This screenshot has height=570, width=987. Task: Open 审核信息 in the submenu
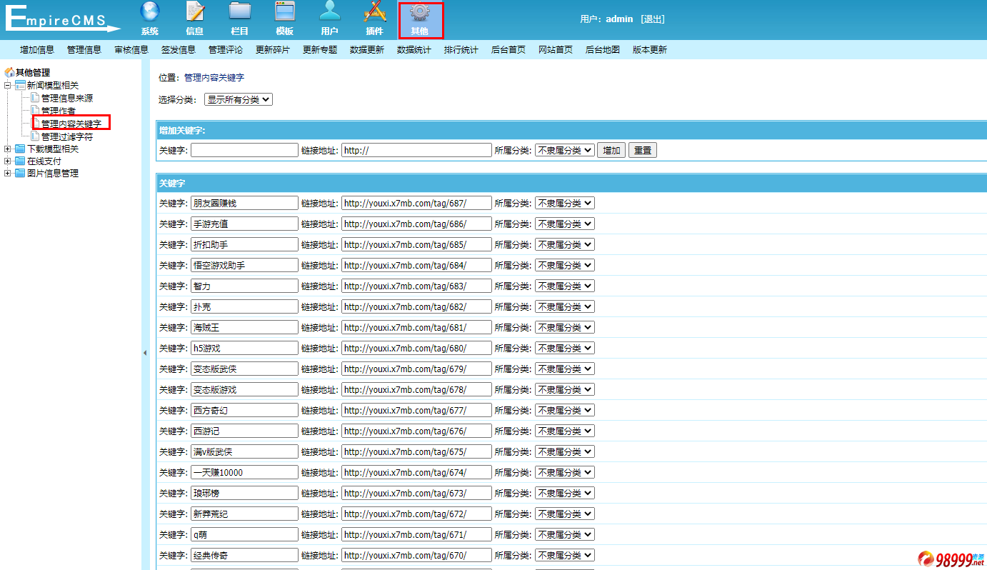[131, 49]
